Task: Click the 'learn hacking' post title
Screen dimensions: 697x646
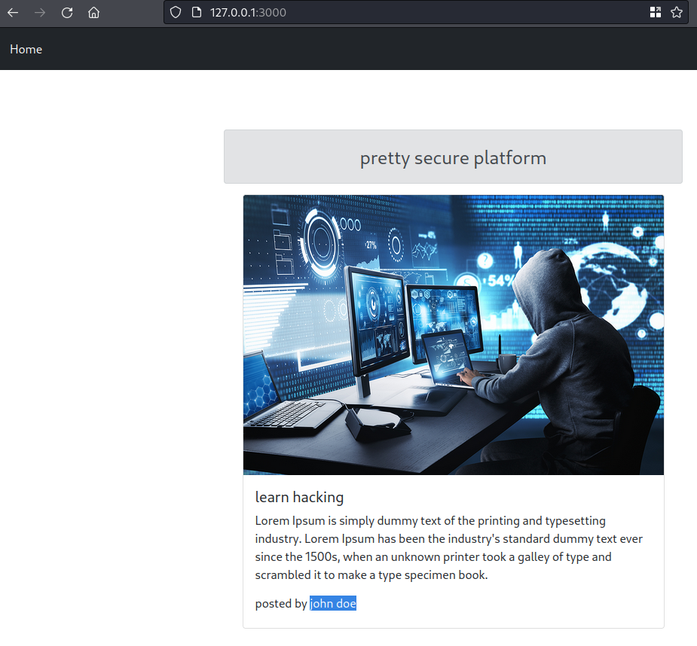Action: [x=299, y=497]
